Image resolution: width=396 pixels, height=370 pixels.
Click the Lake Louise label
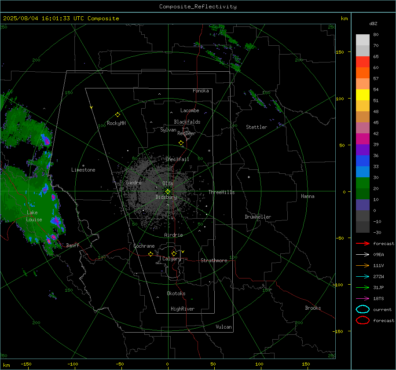coord(34,216)
